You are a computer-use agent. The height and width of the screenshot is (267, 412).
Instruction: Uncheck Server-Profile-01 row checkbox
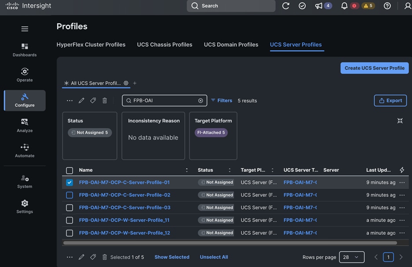69,182
